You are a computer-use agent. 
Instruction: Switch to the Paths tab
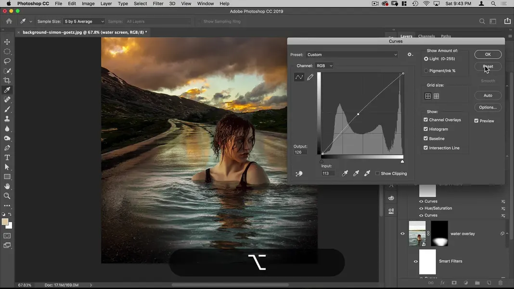(x=446, y=36)
